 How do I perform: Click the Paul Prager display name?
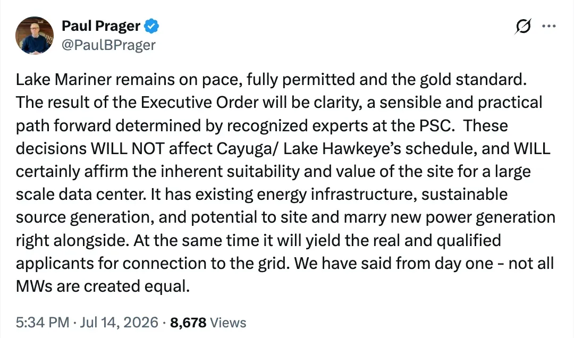tap(100, 26)
